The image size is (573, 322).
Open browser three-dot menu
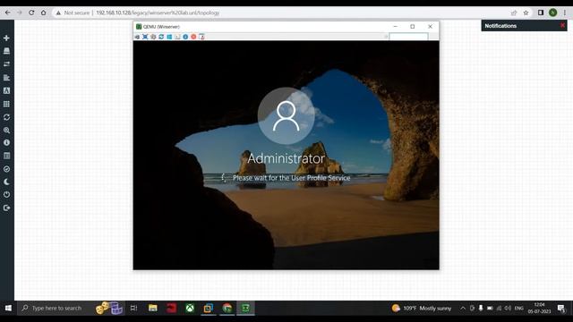click(x=565, y=13)
